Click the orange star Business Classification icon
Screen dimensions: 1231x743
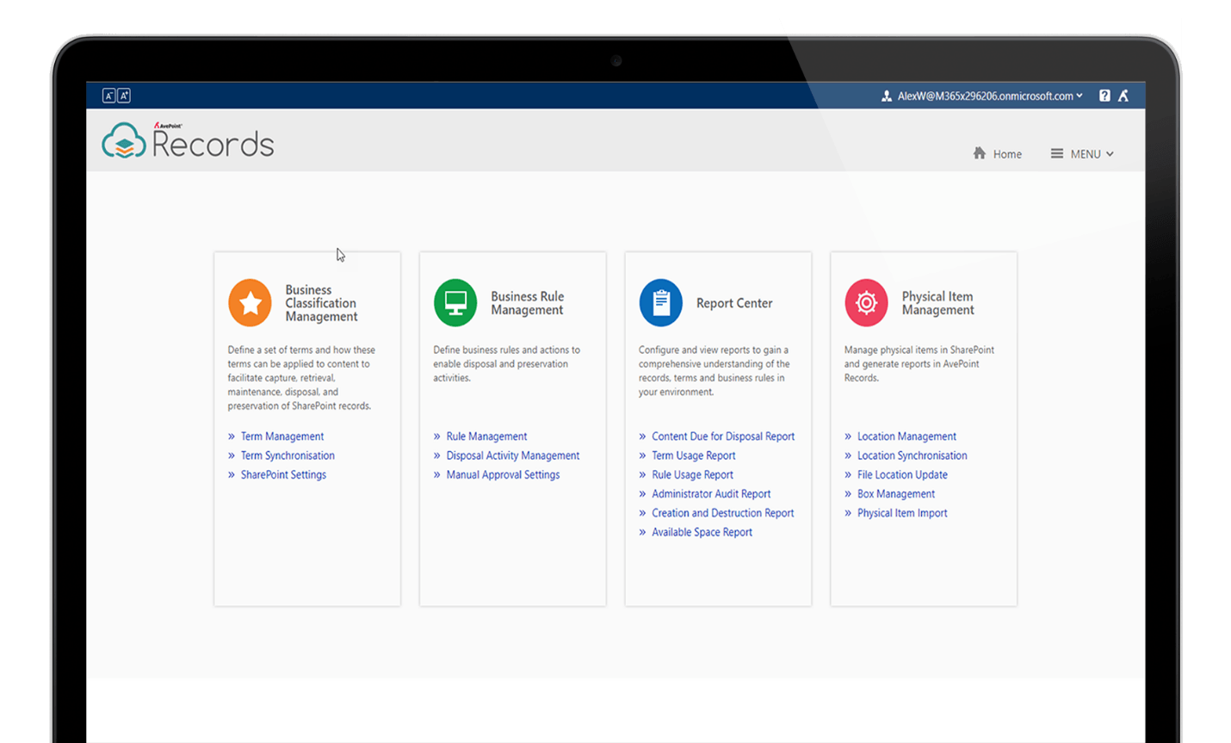coord(250,303)
